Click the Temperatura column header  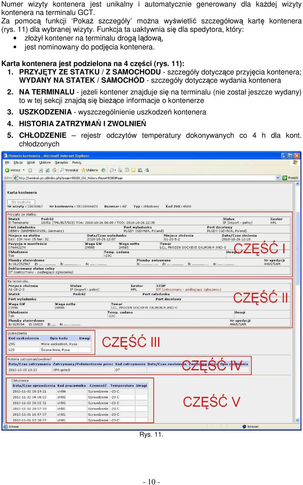point(122,385)
